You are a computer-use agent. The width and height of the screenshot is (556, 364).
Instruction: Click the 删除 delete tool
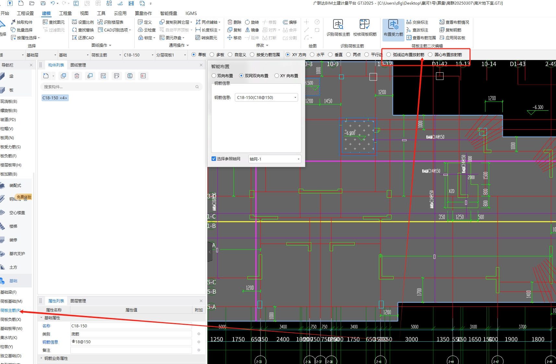point(235,22)
